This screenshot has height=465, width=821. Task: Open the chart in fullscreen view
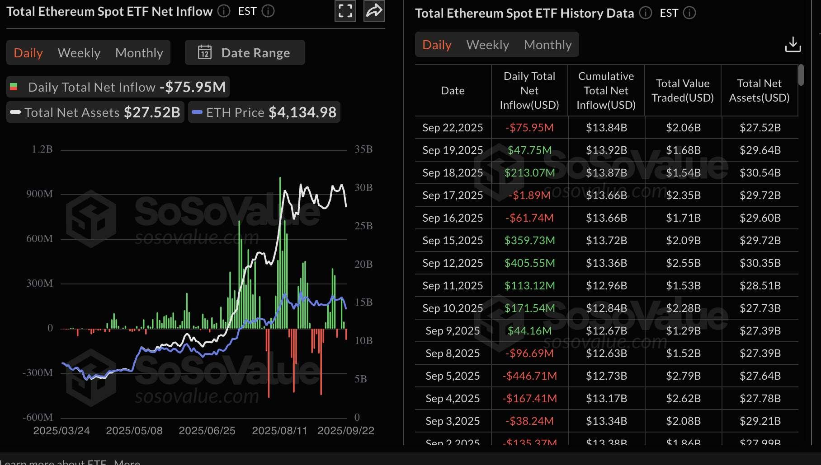(x=345, y=11)
